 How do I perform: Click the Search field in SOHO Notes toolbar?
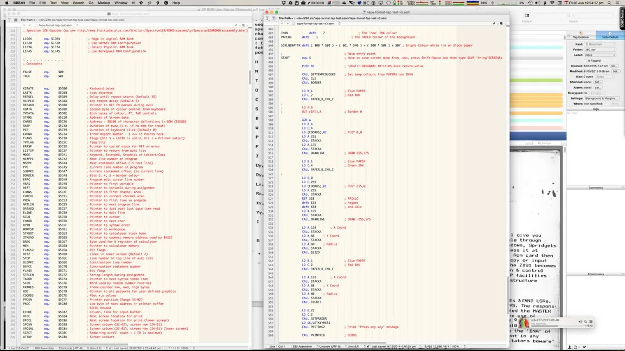point(573,16)
